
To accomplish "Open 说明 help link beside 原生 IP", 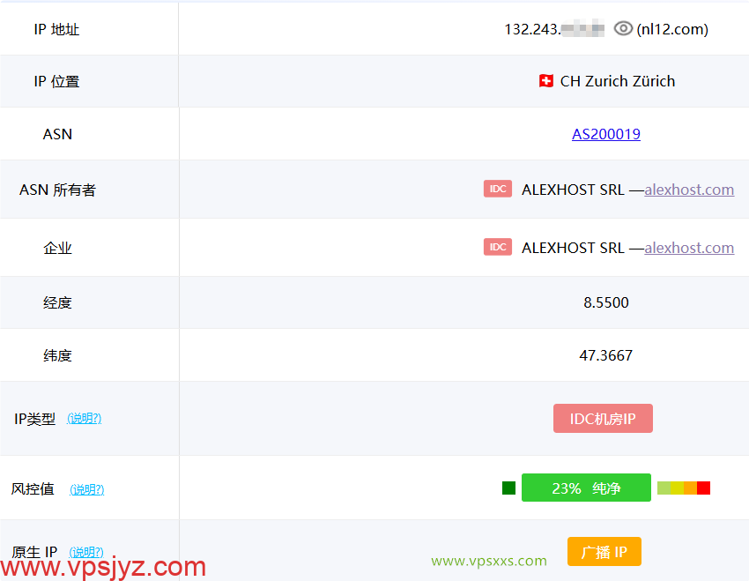I will pos(86,552).
